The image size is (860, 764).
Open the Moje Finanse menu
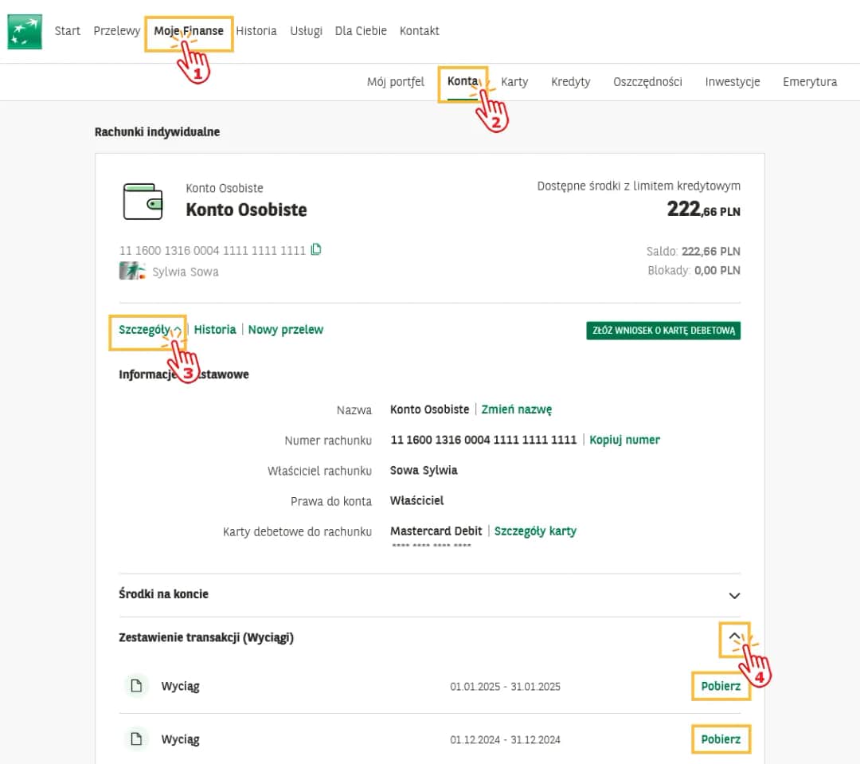coord(188,30)
